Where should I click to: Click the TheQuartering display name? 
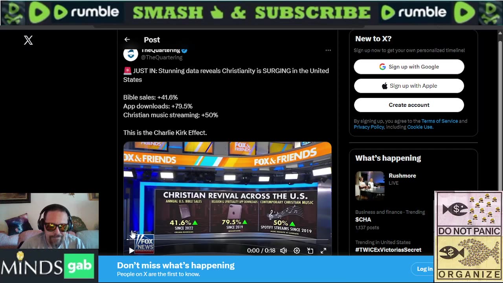click(161, 50)
